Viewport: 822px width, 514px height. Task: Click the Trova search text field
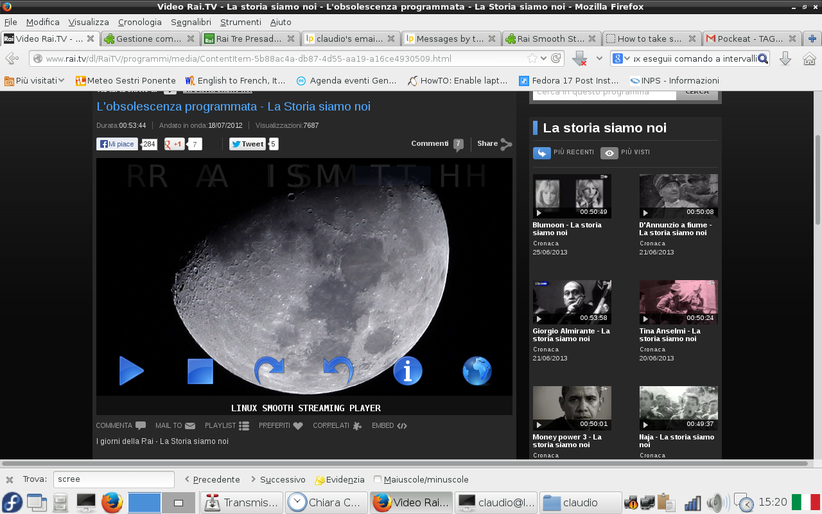tap(113, 480)
